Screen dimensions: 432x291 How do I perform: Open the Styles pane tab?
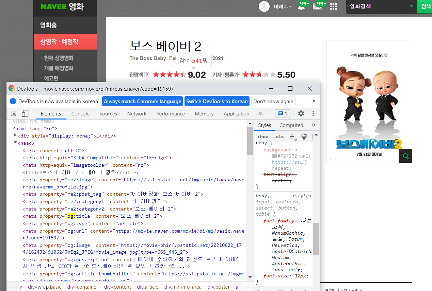coord(265,125)
